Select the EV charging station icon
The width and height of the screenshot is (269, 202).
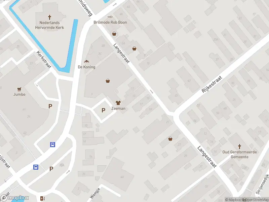coord(42,198)
